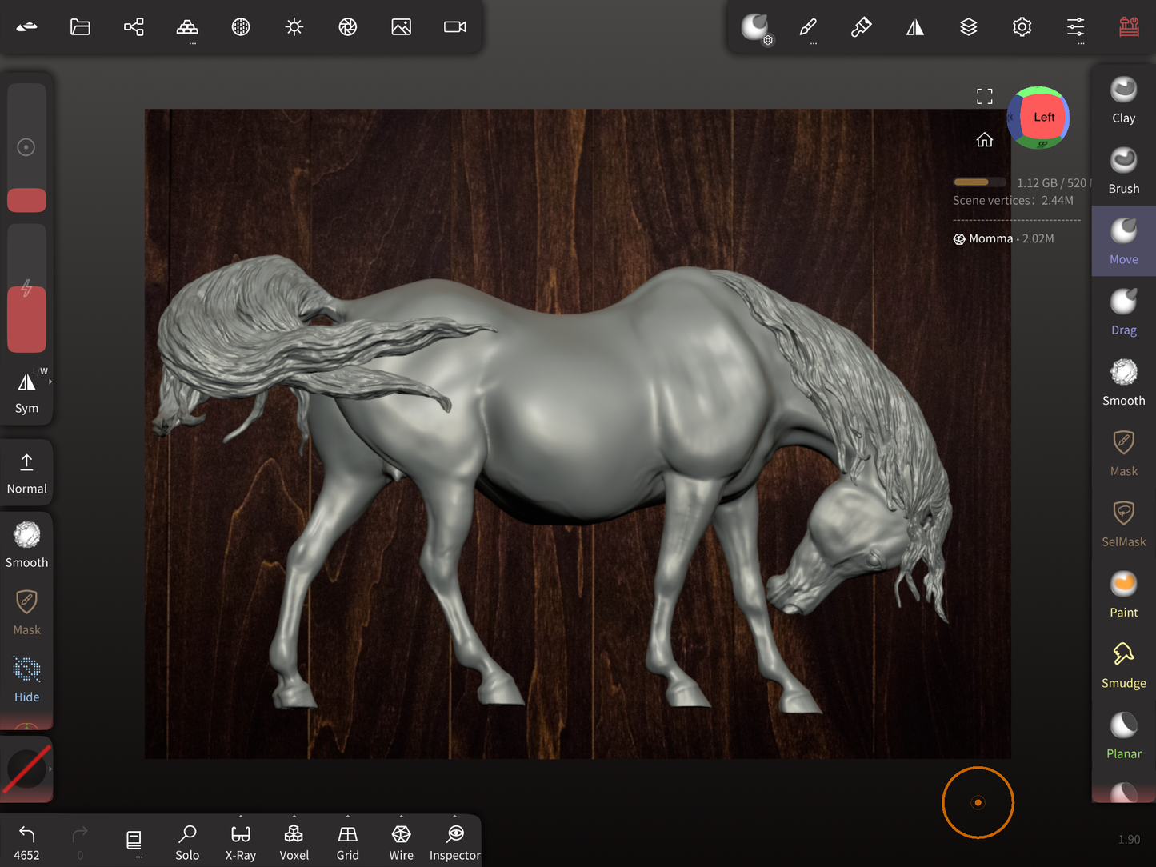Image resolution: width=1156 pixels, height=867 pixels.
Task: Expand the Inspector options arrow
Action: click(x=455, y=817)
